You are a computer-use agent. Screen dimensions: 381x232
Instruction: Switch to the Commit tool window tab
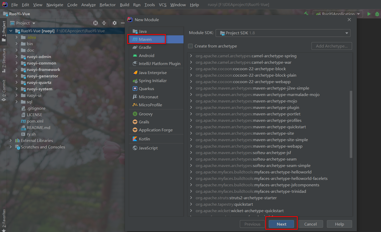click(4, 90)
